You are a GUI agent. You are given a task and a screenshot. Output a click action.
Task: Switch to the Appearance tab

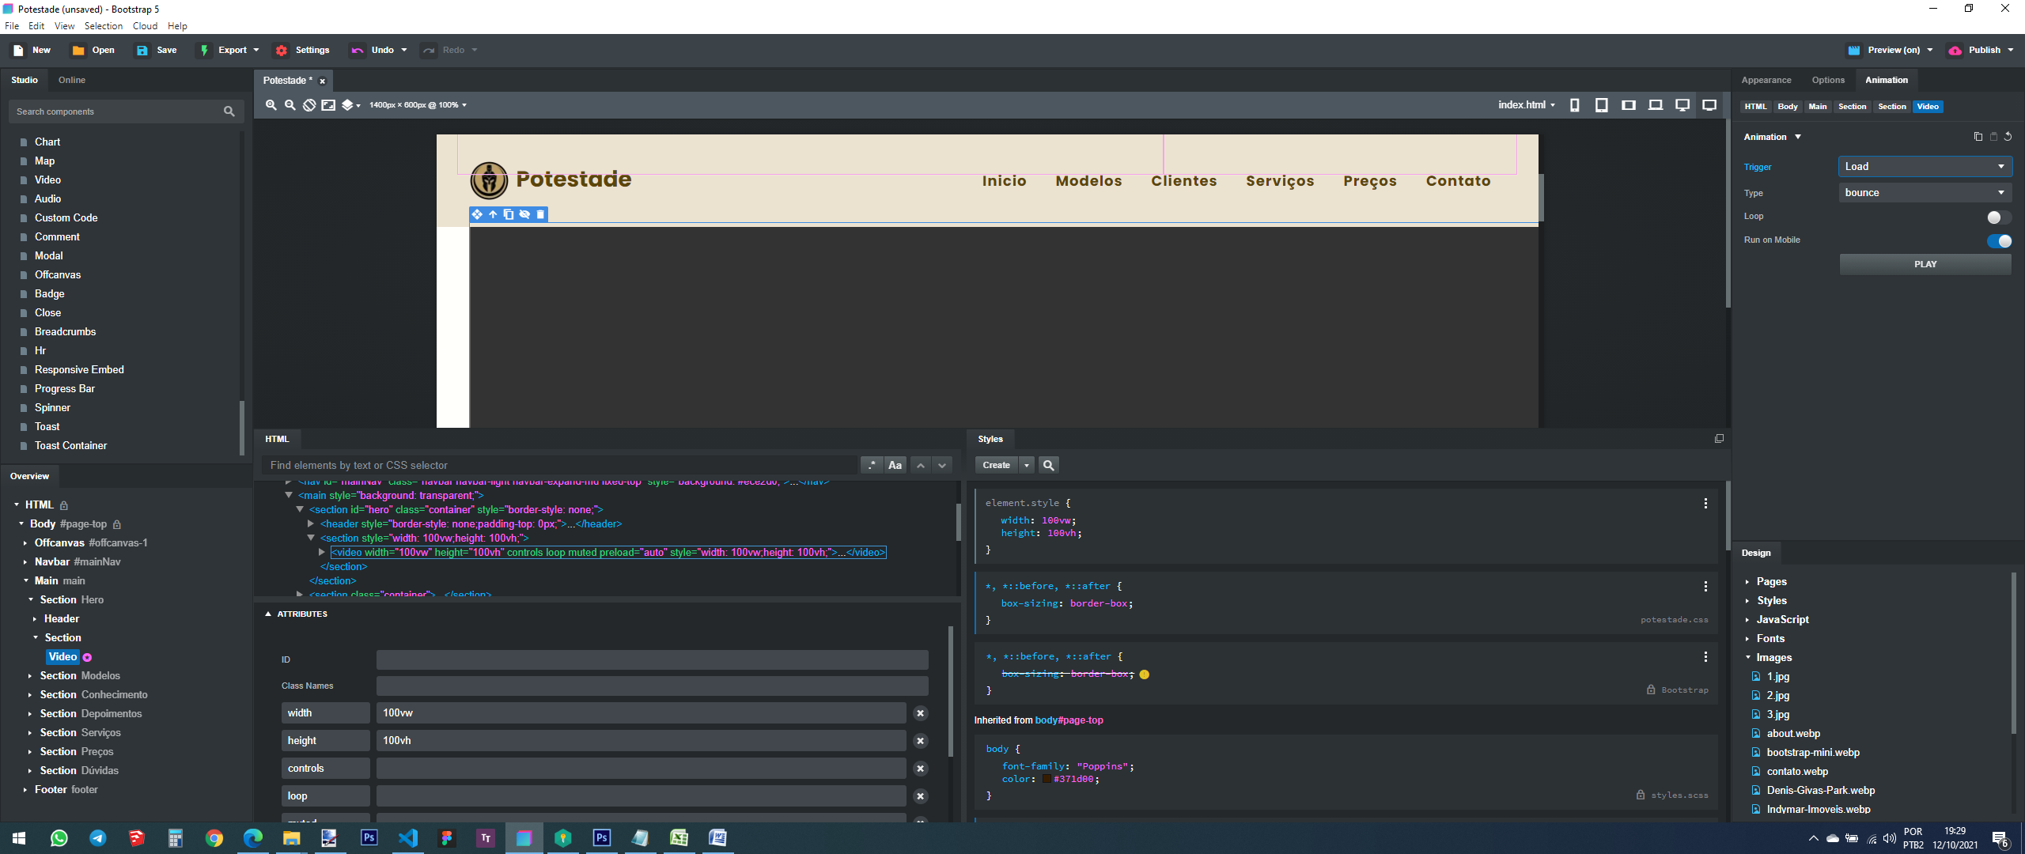[1766, 81]
